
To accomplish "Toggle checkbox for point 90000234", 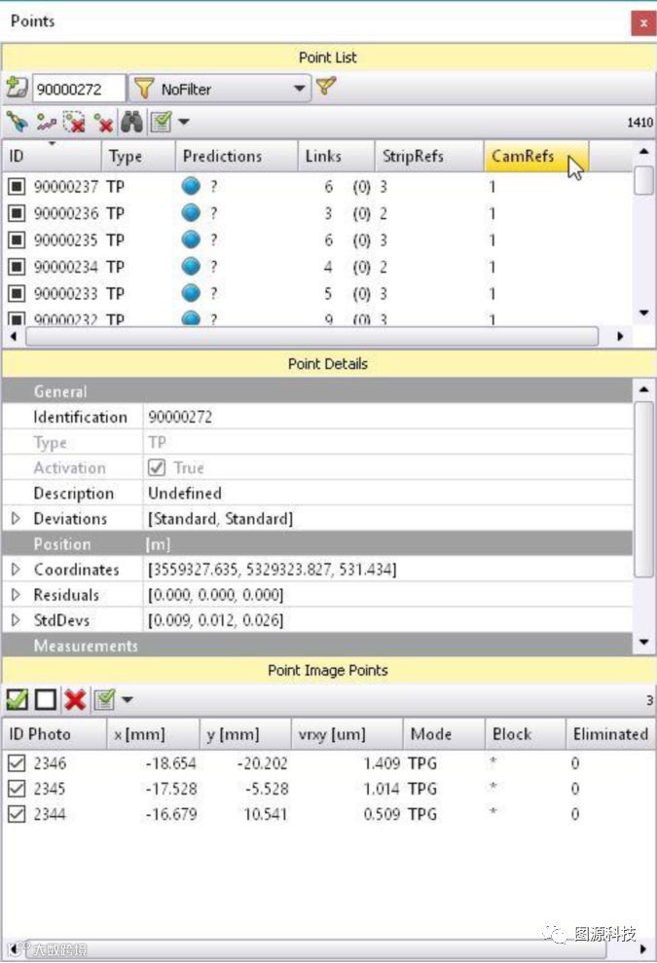I will (17, 267).
